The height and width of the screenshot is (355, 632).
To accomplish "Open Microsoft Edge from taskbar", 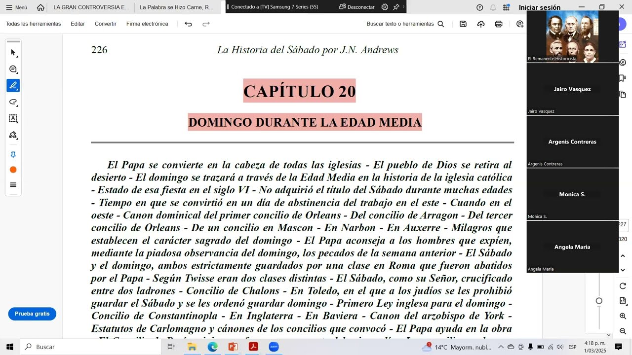I will 212,347.
